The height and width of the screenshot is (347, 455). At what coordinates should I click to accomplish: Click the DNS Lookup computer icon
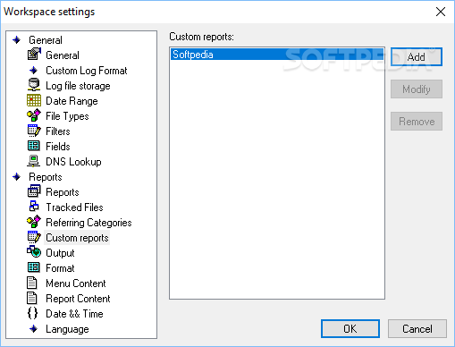point(34,161)
